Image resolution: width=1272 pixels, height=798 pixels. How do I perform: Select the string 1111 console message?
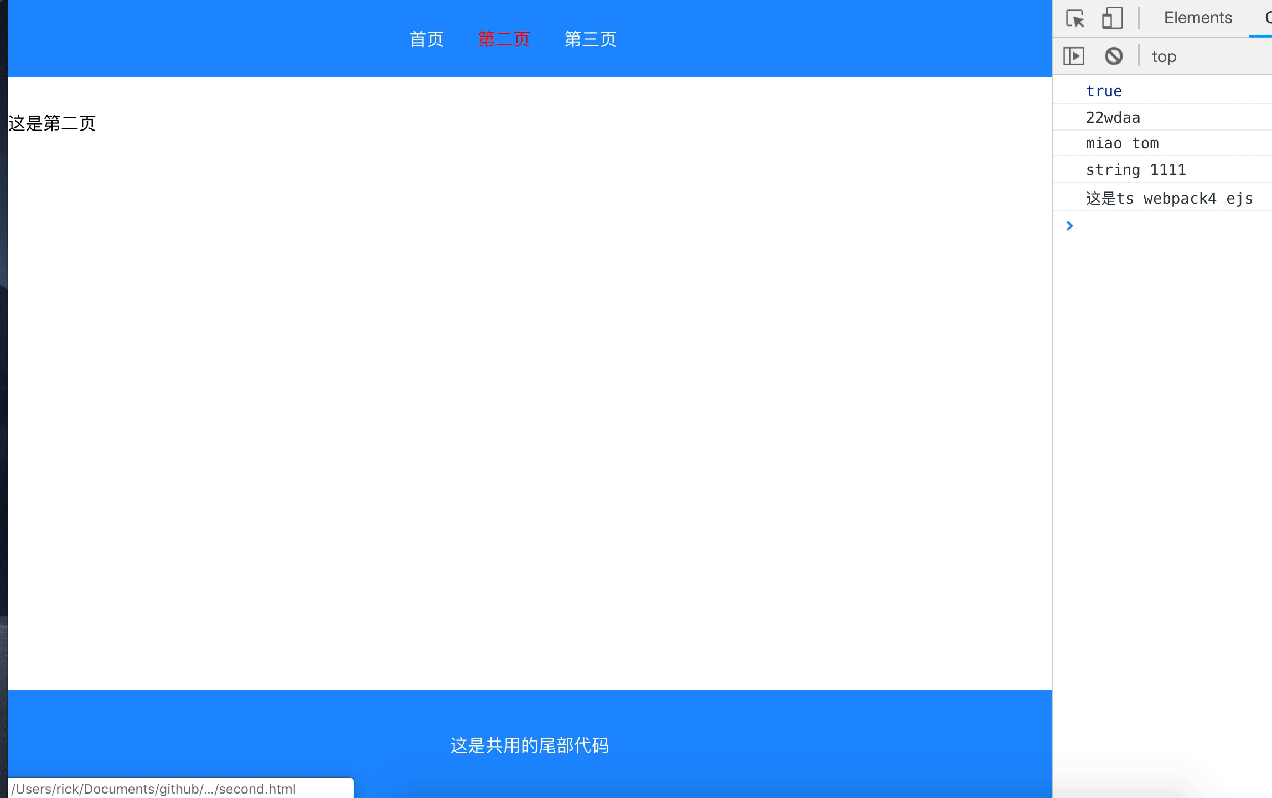coord(1135,170)
